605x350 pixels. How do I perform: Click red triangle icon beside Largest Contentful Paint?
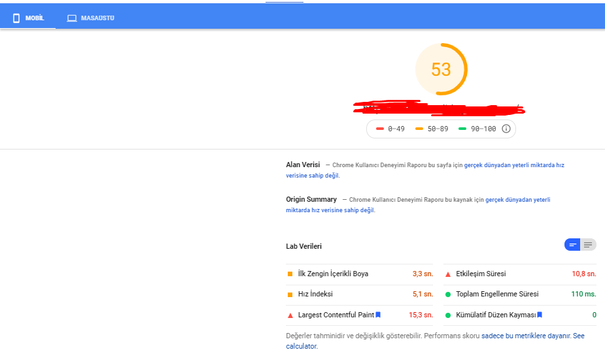point(290,315)
